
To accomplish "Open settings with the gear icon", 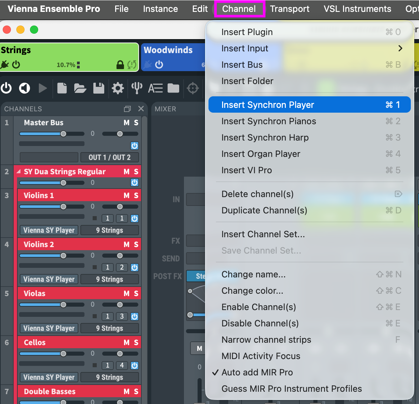I will pos(118,88).
